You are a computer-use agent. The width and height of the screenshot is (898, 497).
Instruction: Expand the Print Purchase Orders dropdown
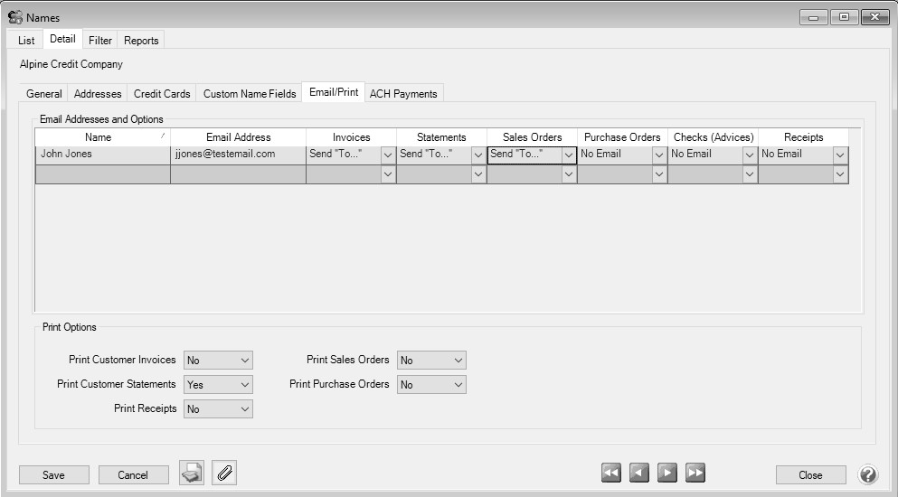pos(458,385)
